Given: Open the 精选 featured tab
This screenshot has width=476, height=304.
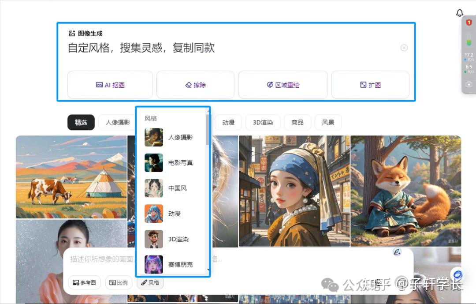Looking at the screenshot, I should (81, 122).
